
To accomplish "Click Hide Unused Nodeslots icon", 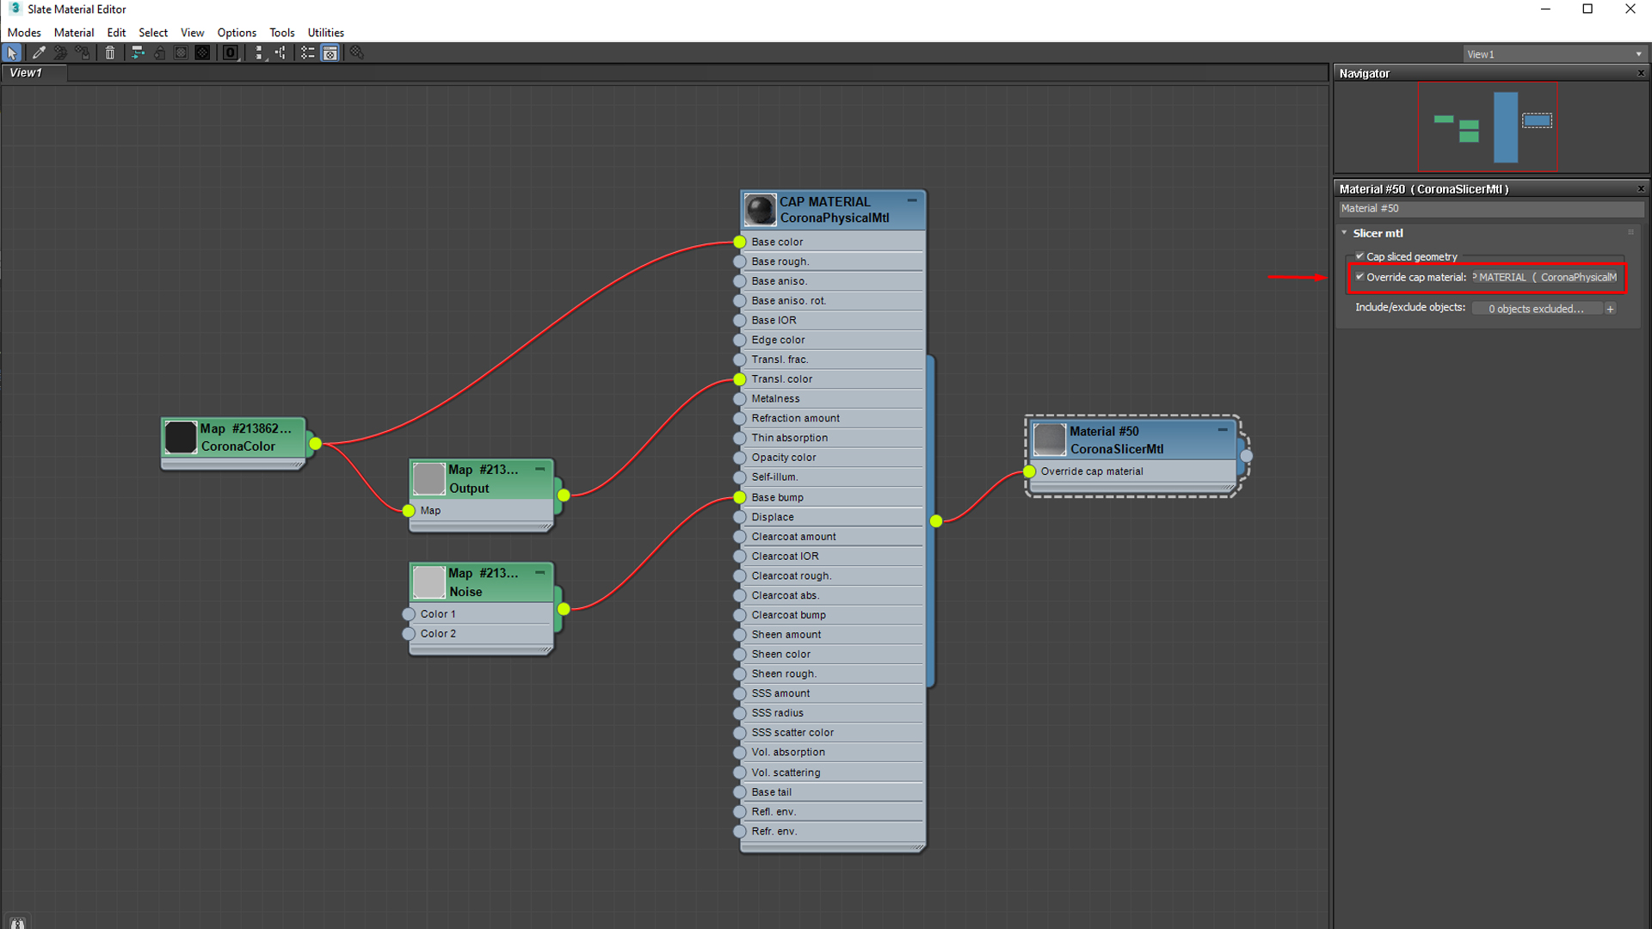I will (160, 53).
